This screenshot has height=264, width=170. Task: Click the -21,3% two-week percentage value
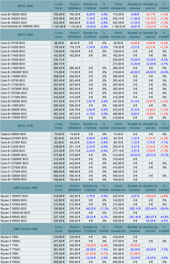(104, 209)
